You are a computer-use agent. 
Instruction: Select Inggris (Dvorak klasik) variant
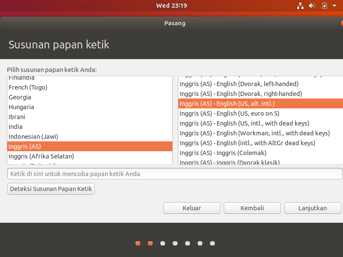[261, 162]
